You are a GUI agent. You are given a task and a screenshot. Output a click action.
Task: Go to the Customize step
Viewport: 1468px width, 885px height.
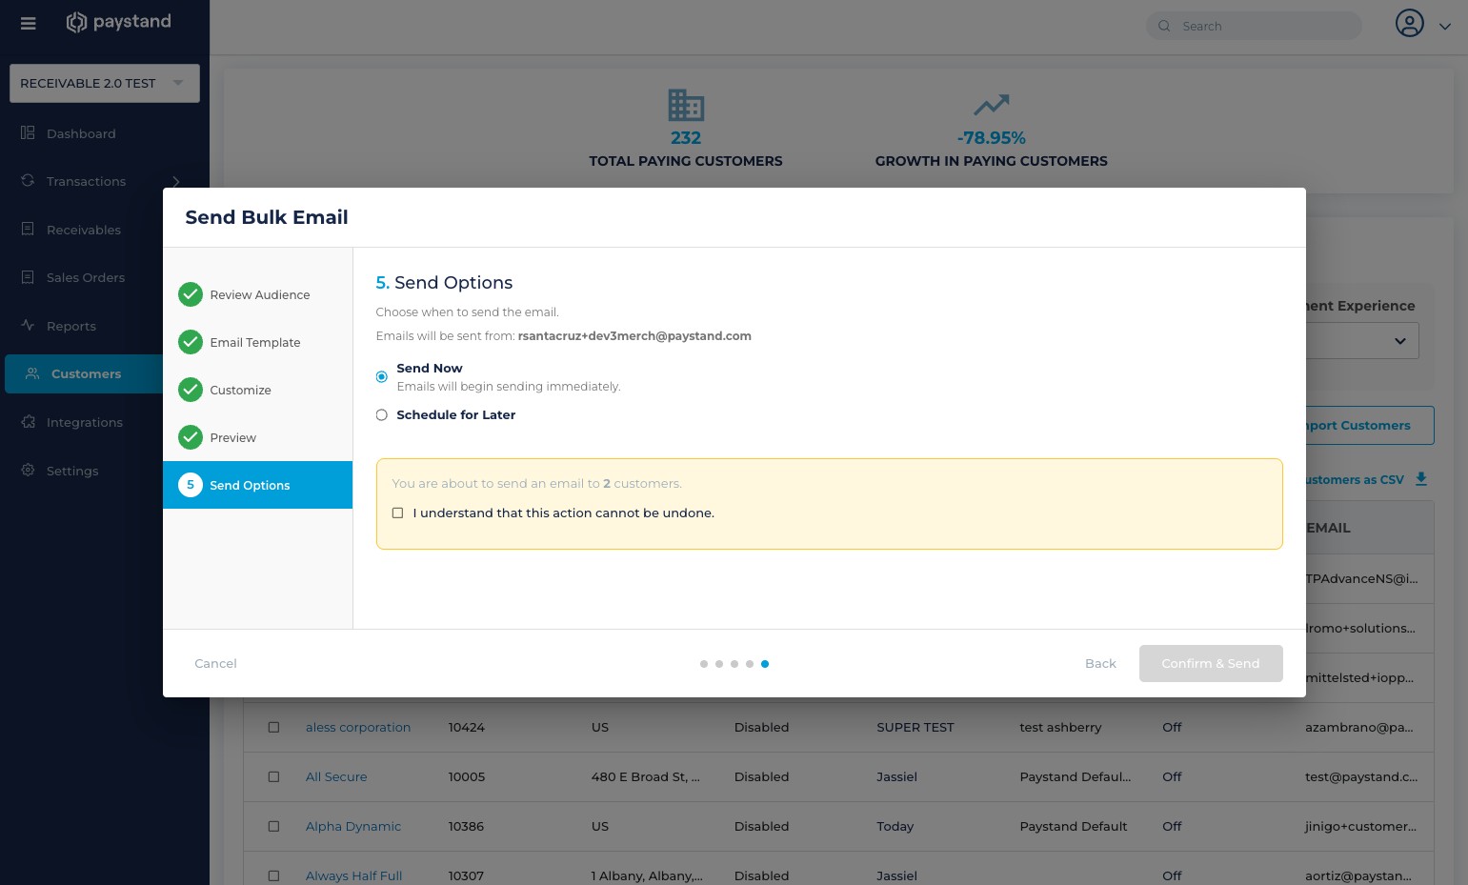pos(257,390)
